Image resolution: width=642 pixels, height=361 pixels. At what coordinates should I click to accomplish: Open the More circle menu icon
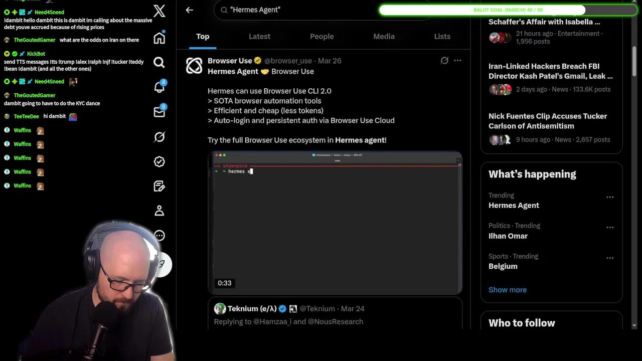click(x=159, y=235)
